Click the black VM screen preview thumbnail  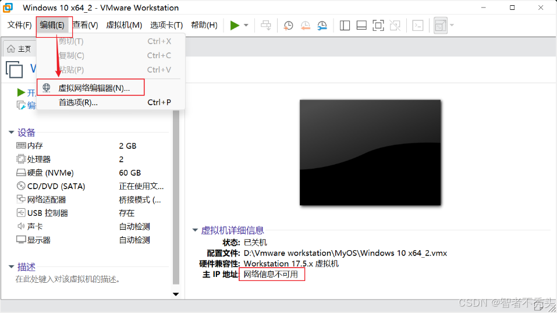click(370, 152)
